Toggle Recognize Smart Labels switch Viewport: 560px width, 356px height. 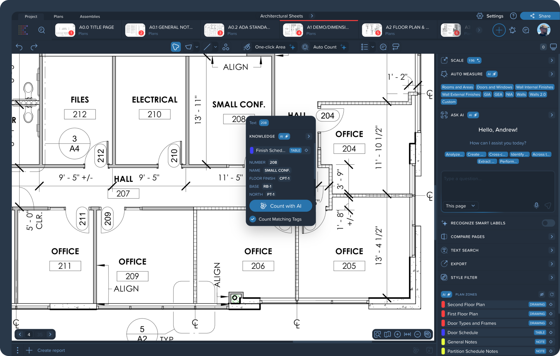(548, 223)
